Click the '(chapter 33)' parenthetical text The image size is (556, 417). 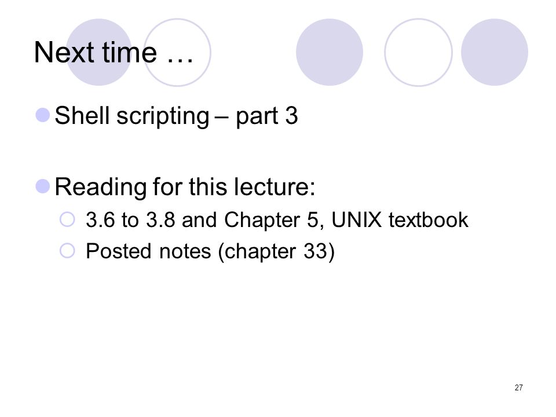coord(276,252)
